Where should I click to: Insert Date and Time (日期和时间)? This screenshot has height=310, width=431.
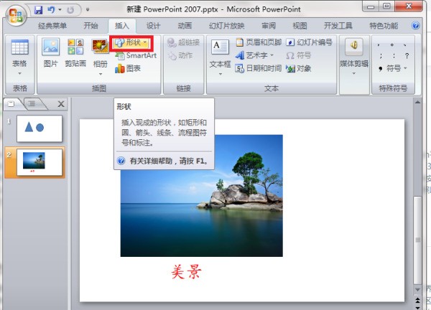pos(257,68)
